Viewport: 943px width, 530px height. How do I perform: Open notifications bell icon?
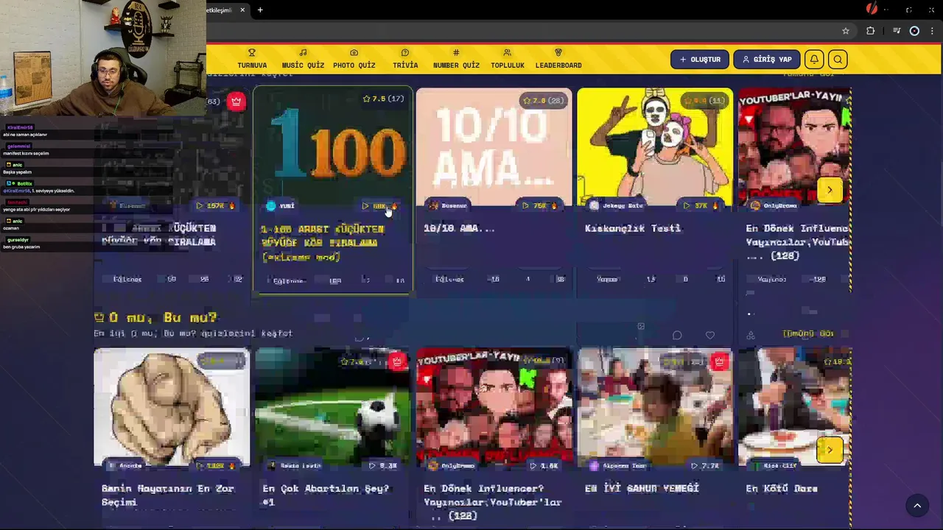tap(814, 60)
